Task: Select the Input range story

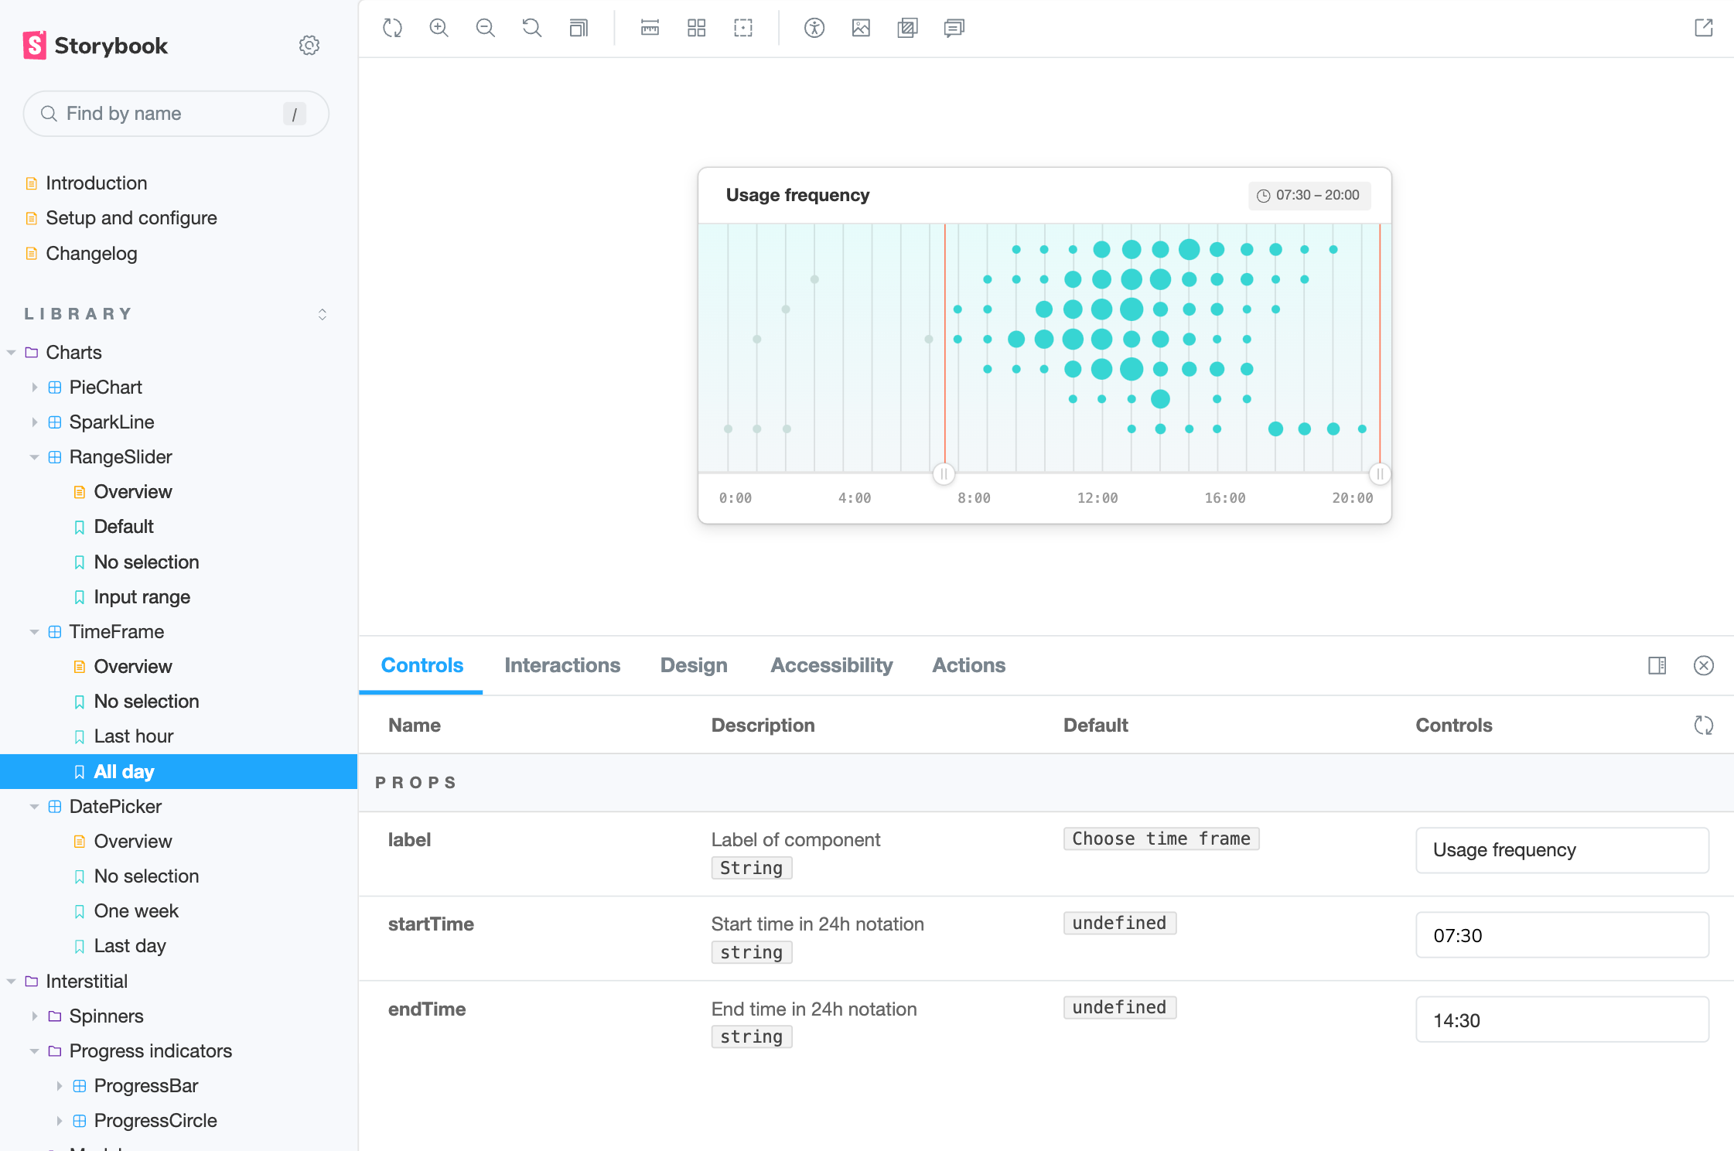Action: (x=142, y=597)
